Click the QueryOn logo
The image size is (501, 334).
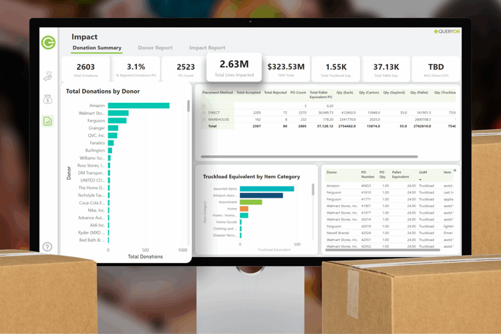click(x=447, y=31)
